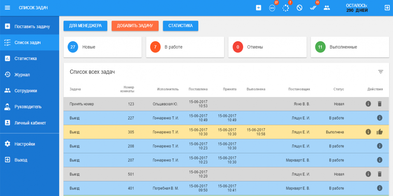Screen dimensions: 393x196
Task: Click ОСТАЛОСЬ 290 ДНЕЙ indicator
Action: [357, 8]
